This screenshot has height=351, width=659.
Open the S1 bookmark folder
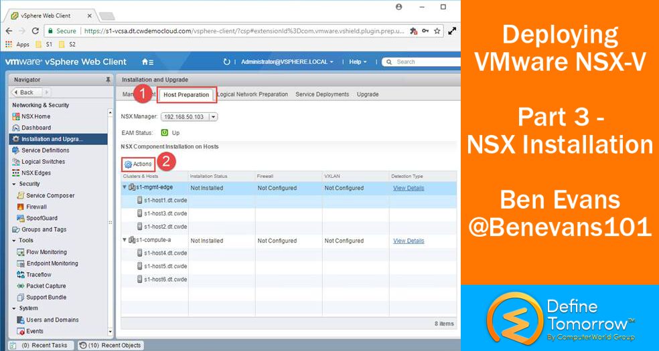(44, 44)
